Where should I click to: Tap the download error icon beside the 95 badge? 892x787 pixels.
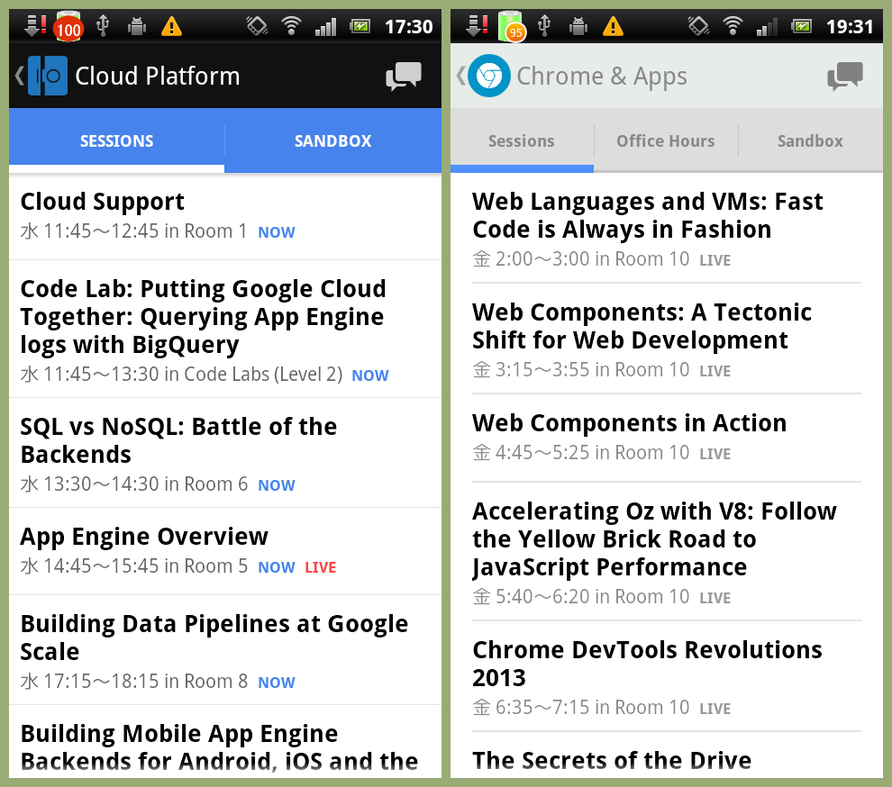point(477,26)
